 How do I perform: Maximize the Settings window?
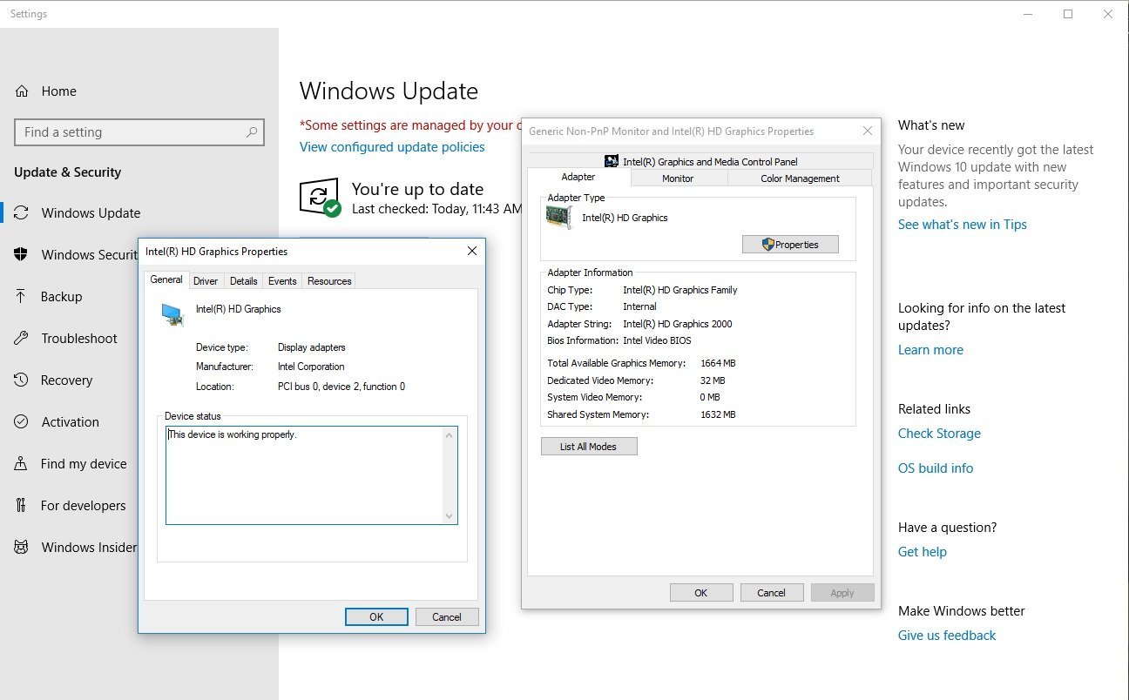tap(1068, 14)
